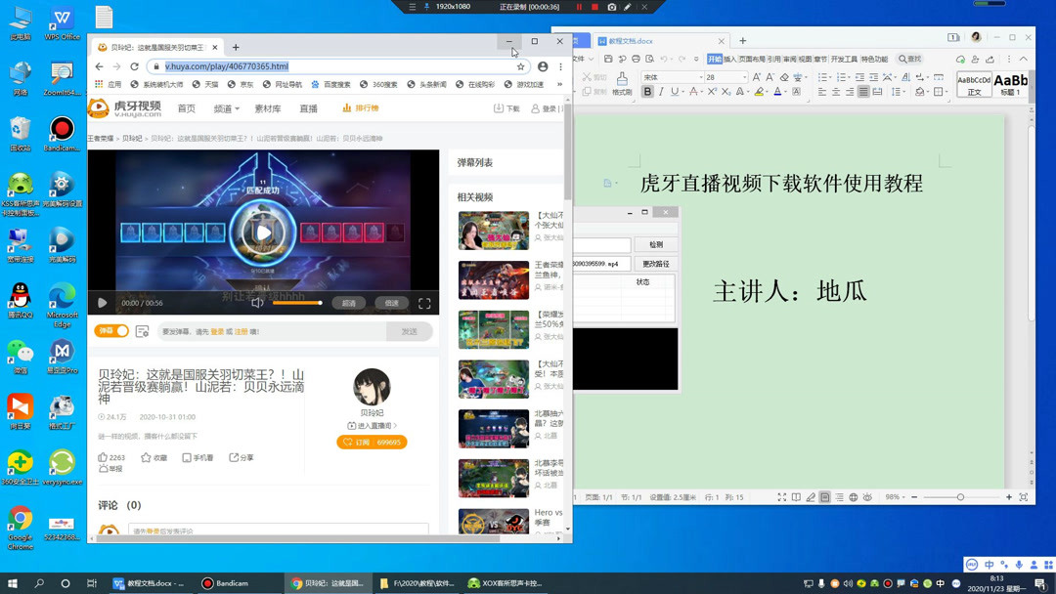The image size is (1056, 594).
Task: Select bold formatting in WPS ribbon
Action: coord(647,91)
